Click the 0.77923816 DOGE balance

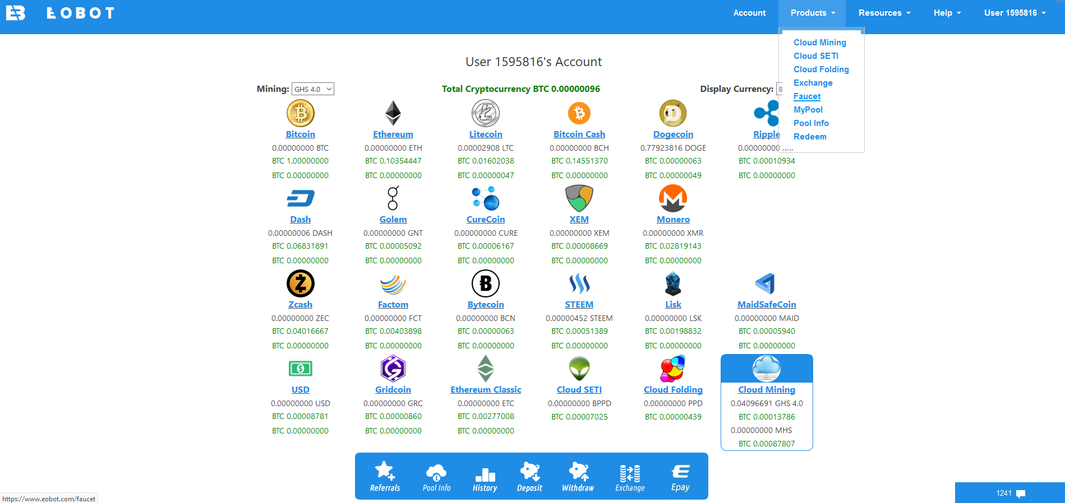coord(673,148)
